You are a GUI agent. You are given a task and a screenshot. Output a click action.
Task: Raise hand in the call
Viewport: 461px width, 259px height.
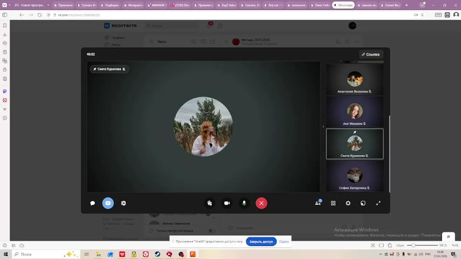pos(210,203)
